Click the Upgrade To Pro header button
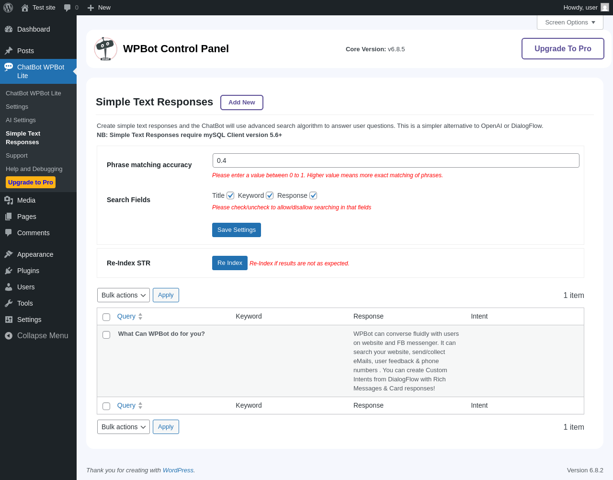 pyautogui.click(x=563, y=49)
